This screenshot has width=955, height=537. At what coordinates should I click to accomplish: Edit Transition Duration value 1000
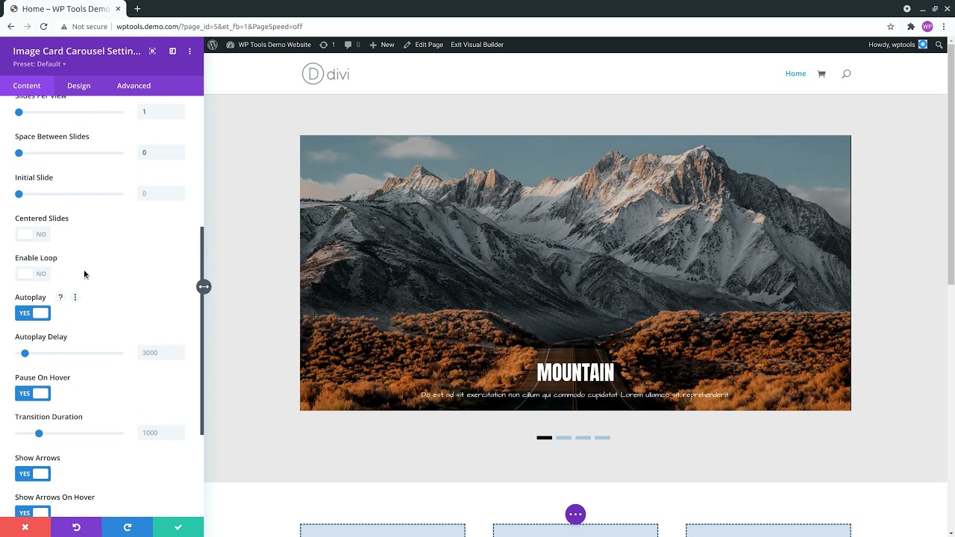click(x=161, y=433)
